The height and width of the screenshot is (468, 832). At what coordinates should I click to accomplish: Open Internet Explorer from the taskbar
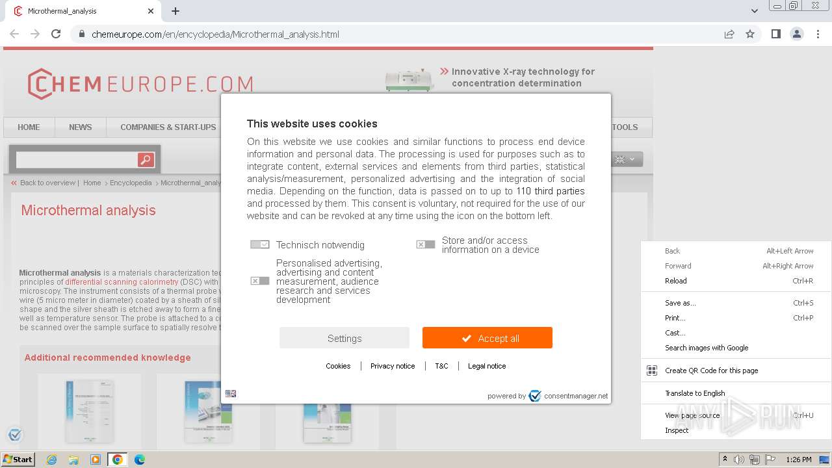[51, 460]
